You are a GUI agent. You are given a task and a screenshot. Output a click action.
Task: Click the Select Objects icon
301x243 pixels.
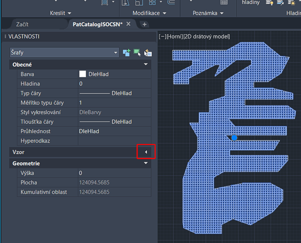tap(137, 52)
